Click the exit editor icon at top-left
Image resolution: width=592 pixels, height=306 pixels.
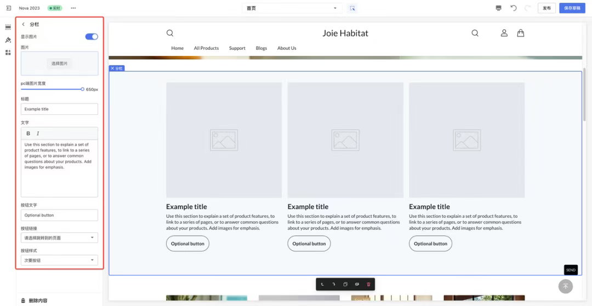point(8,8)
